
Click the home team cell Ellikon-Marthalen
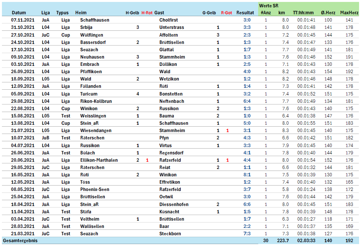click(x=99, y=160)
